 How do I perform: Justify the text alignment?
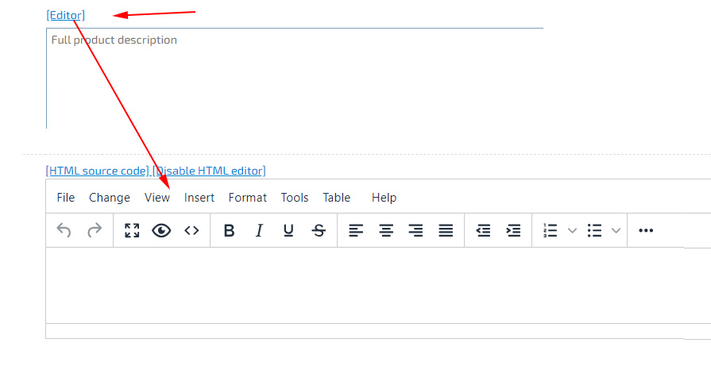point(446,230)
